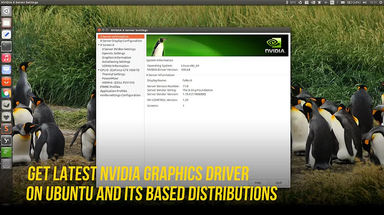Open Antialiasing Settings page
The image size is (384, 215).
116,62
